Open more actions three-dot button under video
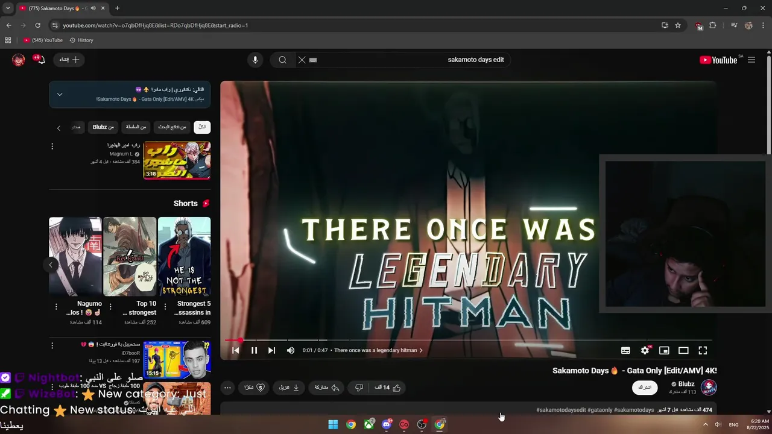 (x=227, y=388)
